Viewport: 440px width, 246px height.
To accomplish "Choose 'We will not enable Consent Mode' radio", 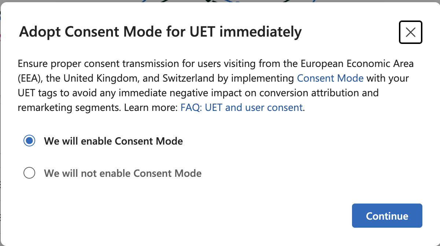I will pyautogui.click(x=29, y=173).
